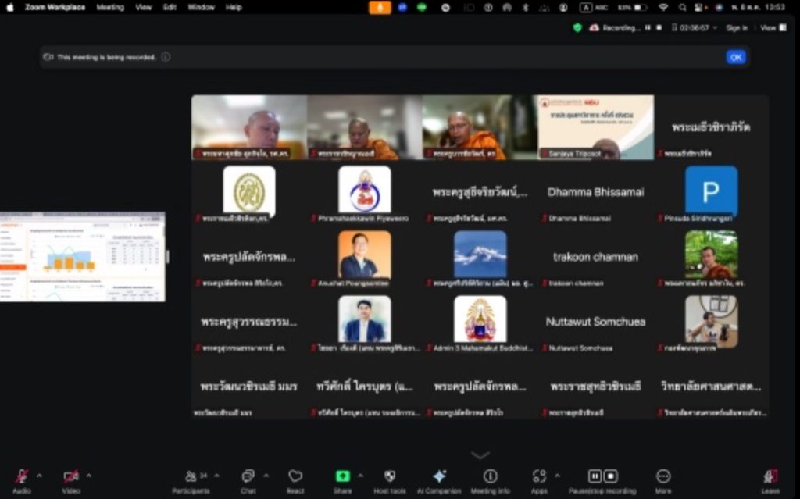Click the green Share screen icon
The width and height of the screenshot is (800, 499).
(x=342, y=476)
